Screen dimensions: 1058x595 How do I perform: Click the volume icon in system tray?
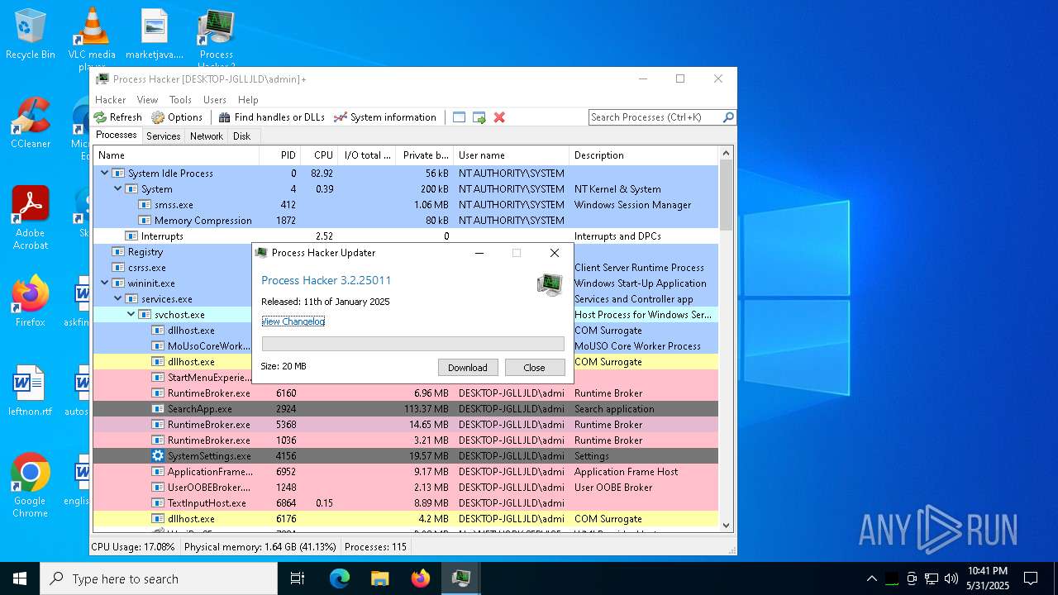[951, 578]
